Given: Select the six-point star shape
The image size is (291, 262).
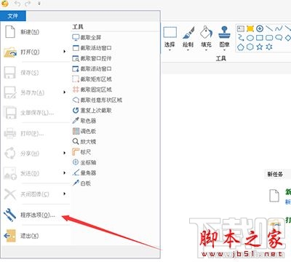Looking at the screenshot, I should pos(269,47).
